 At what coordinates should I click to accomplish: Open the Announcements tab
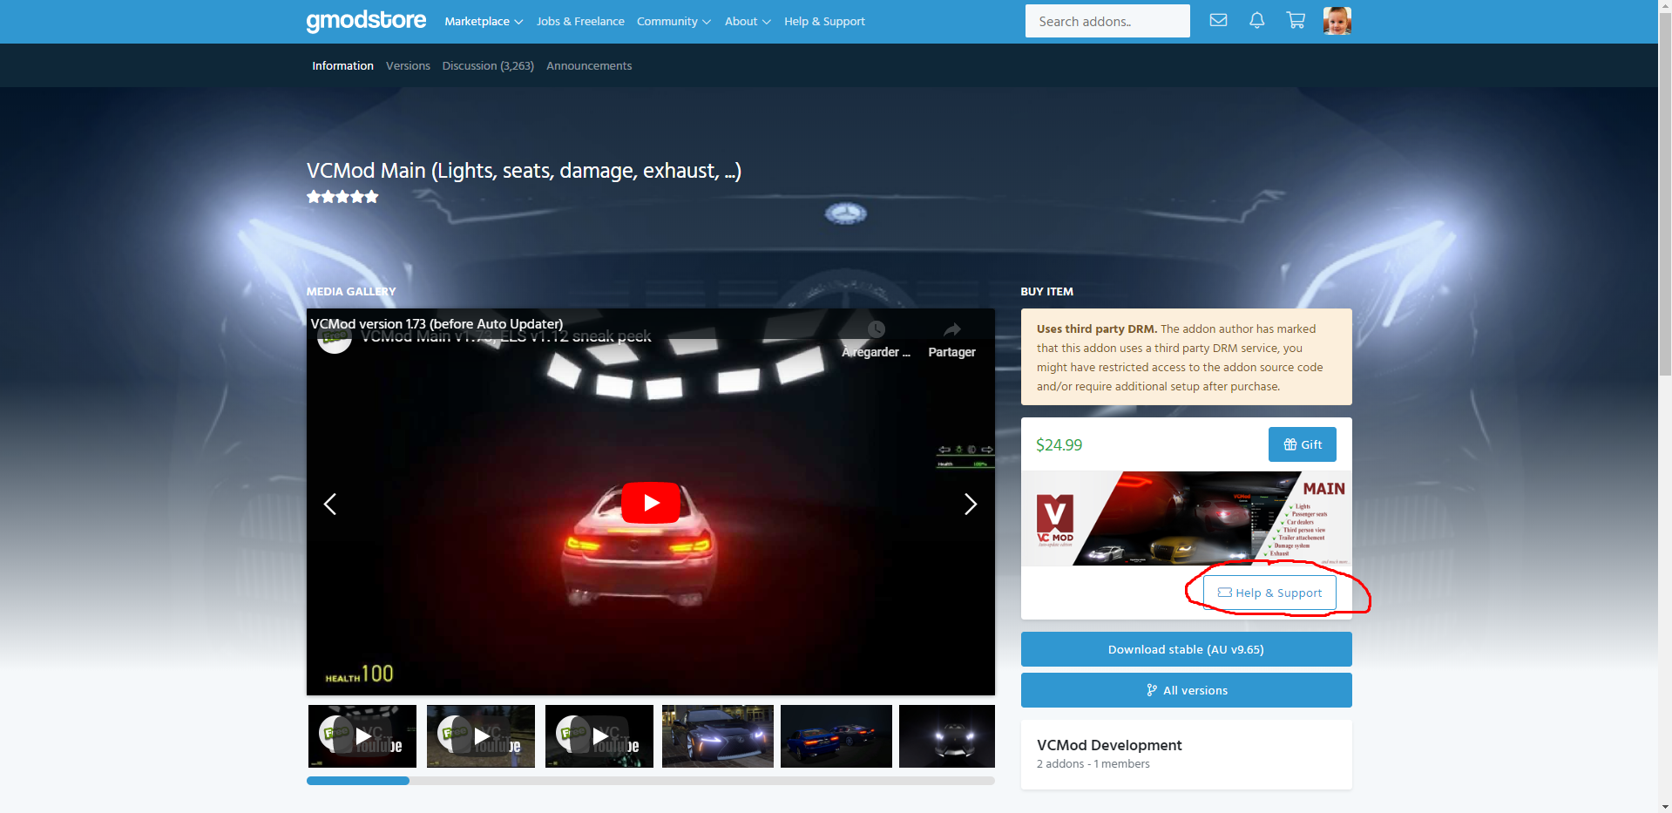(589, 65)
